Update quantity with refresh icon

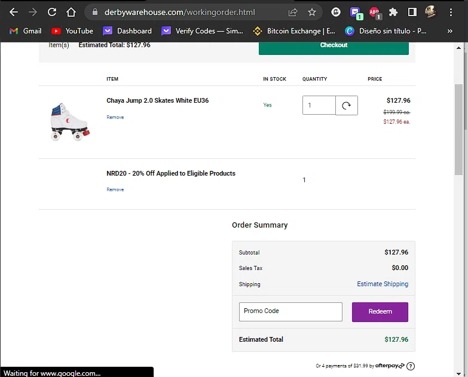347,105
